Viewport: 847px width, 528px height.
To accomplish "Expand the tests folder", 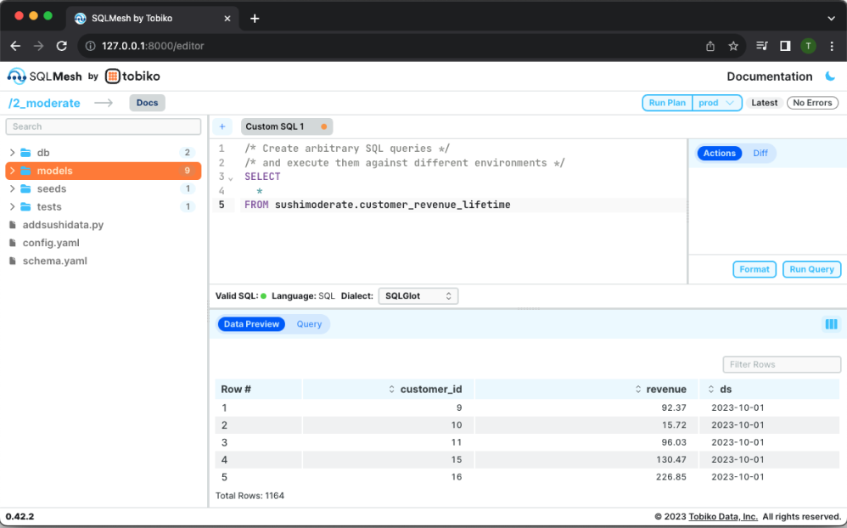I will point(12,207).
